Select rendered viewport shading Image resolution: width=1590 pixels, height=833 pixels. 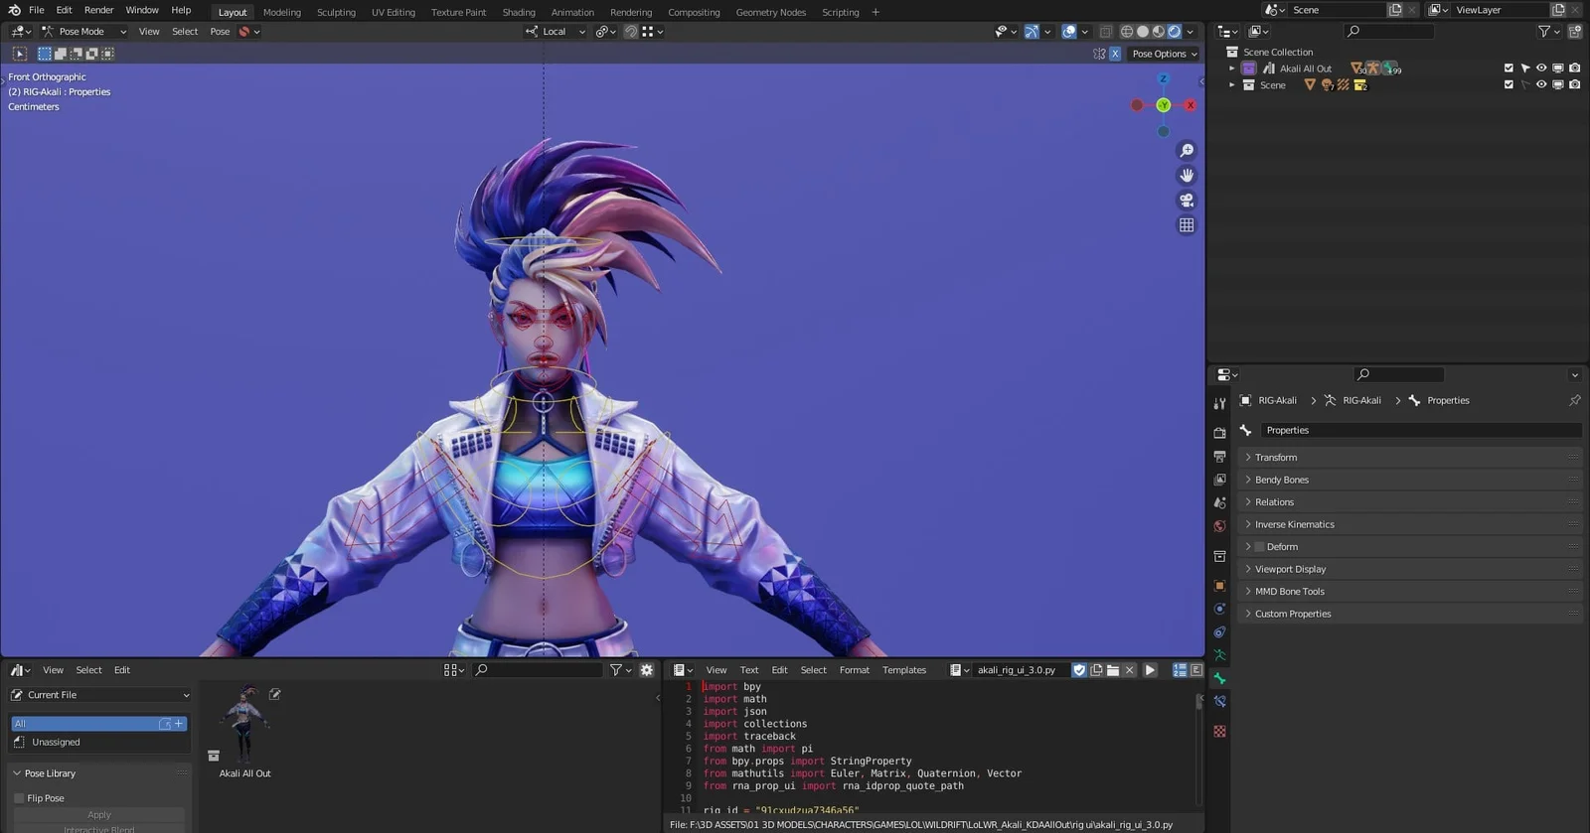[1175, 32]
